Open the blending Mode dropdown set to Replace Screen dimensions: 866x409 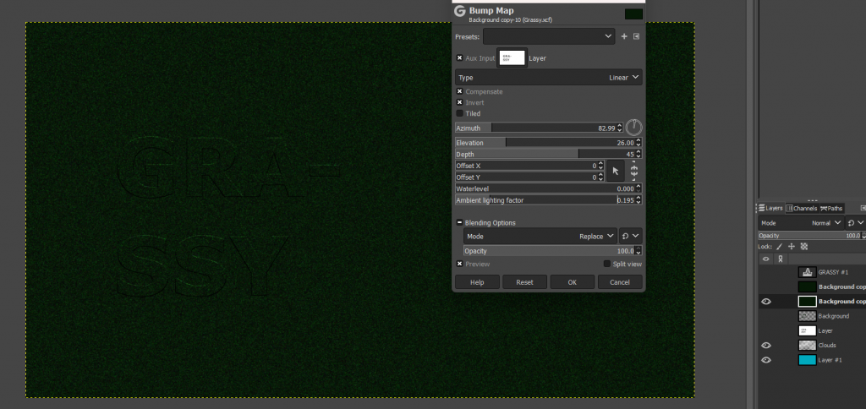[540, 237]
